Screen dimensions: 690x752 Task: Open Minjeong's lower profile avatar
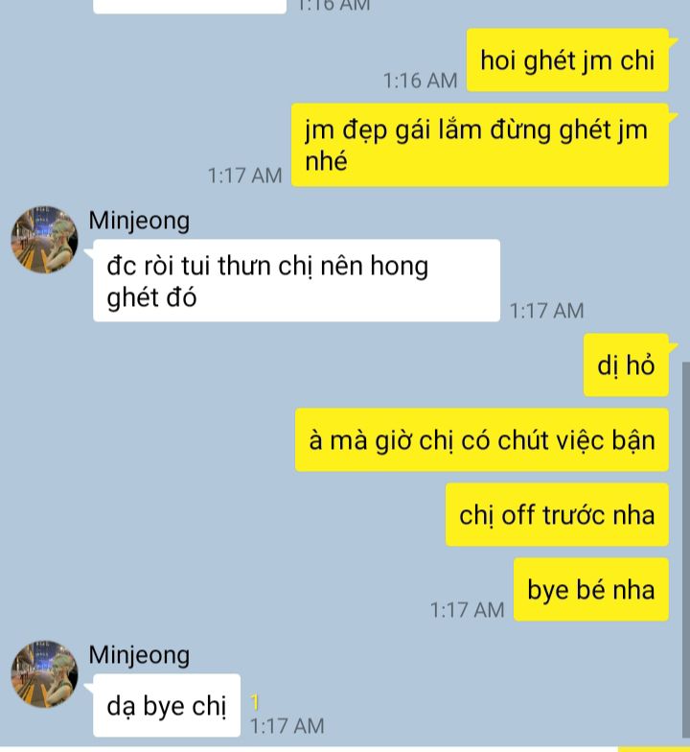click(x=44, y=673)
